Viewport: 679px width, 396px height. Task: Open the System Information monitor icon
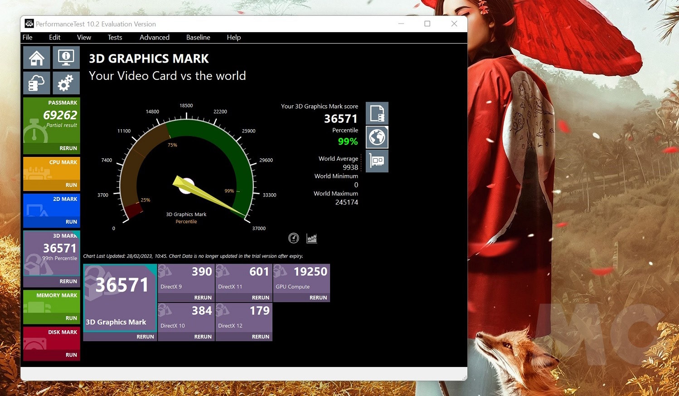(x=66, y=58)
